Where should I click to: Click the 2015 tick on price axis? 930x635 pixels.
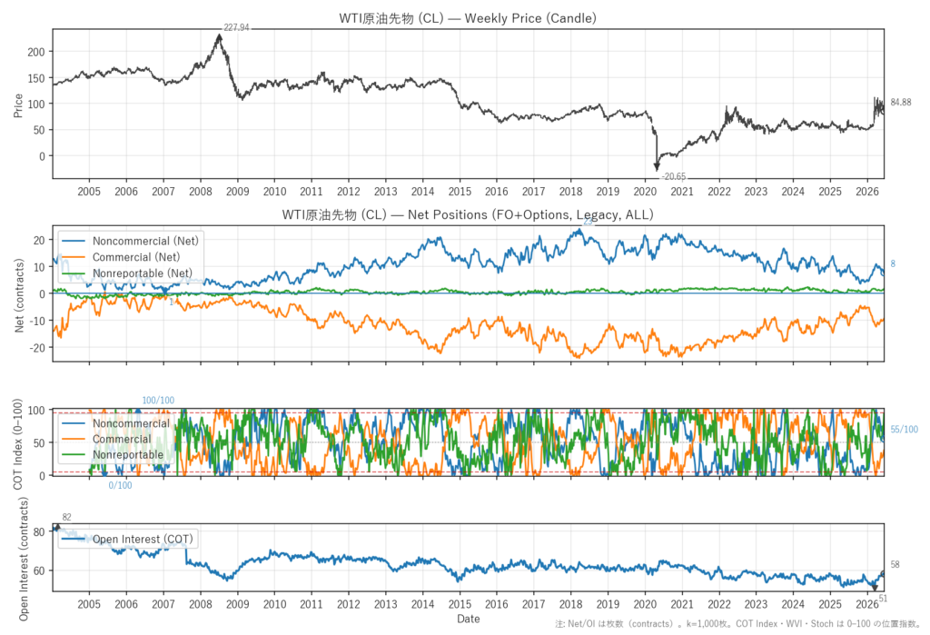(x=460, y=192)
